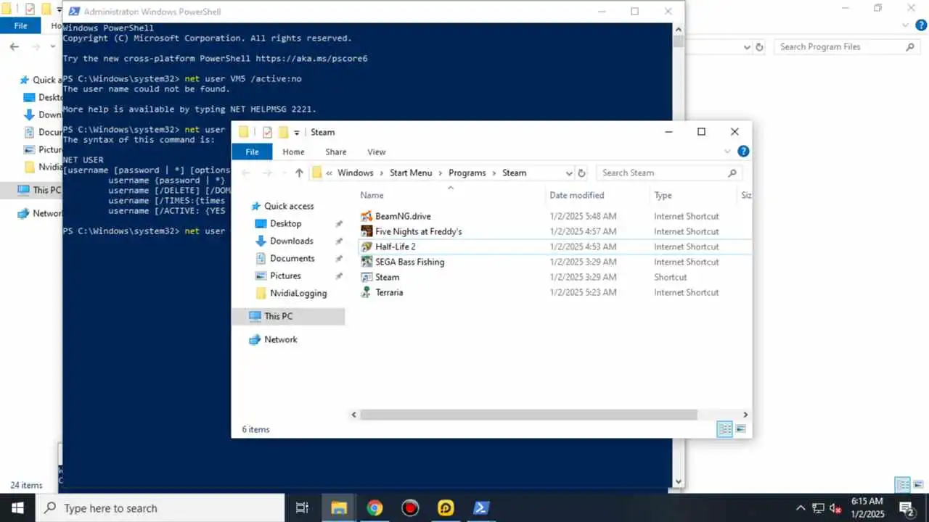The width and height of the screenshot is (929, 522).
Task: Open the address bar history dropdown in Steam window
Action: click(x=569, y=173)
